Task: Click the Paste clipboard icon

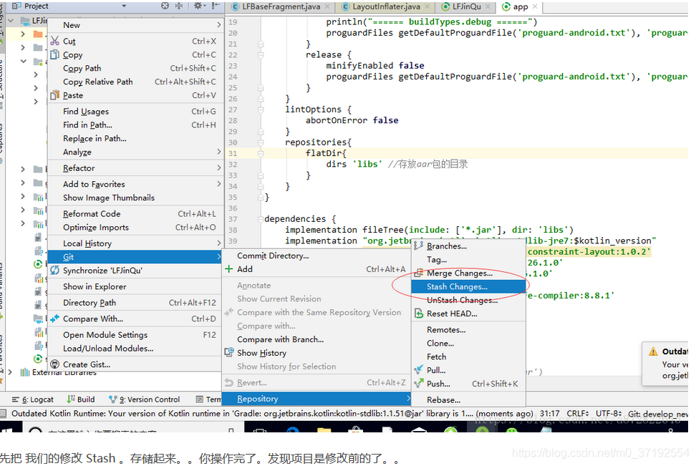Action: click(54, 95)
